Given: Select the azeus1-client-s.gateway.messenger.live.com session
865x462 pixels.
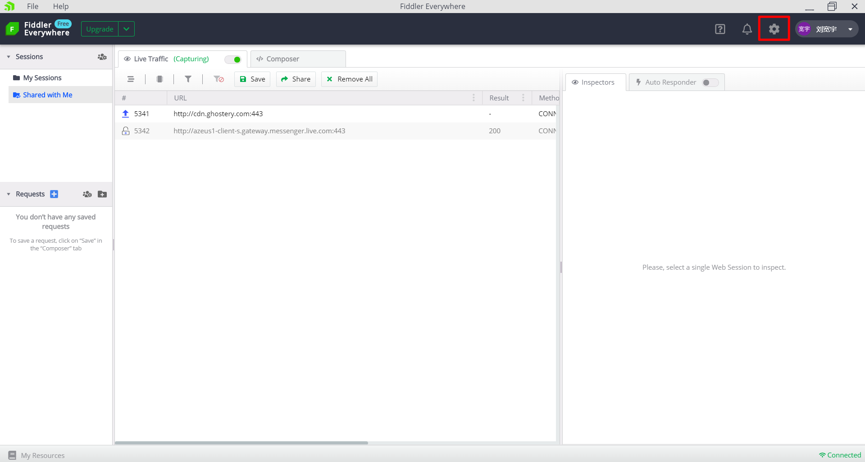Looking at the screenshot, I should click(336, 131).
